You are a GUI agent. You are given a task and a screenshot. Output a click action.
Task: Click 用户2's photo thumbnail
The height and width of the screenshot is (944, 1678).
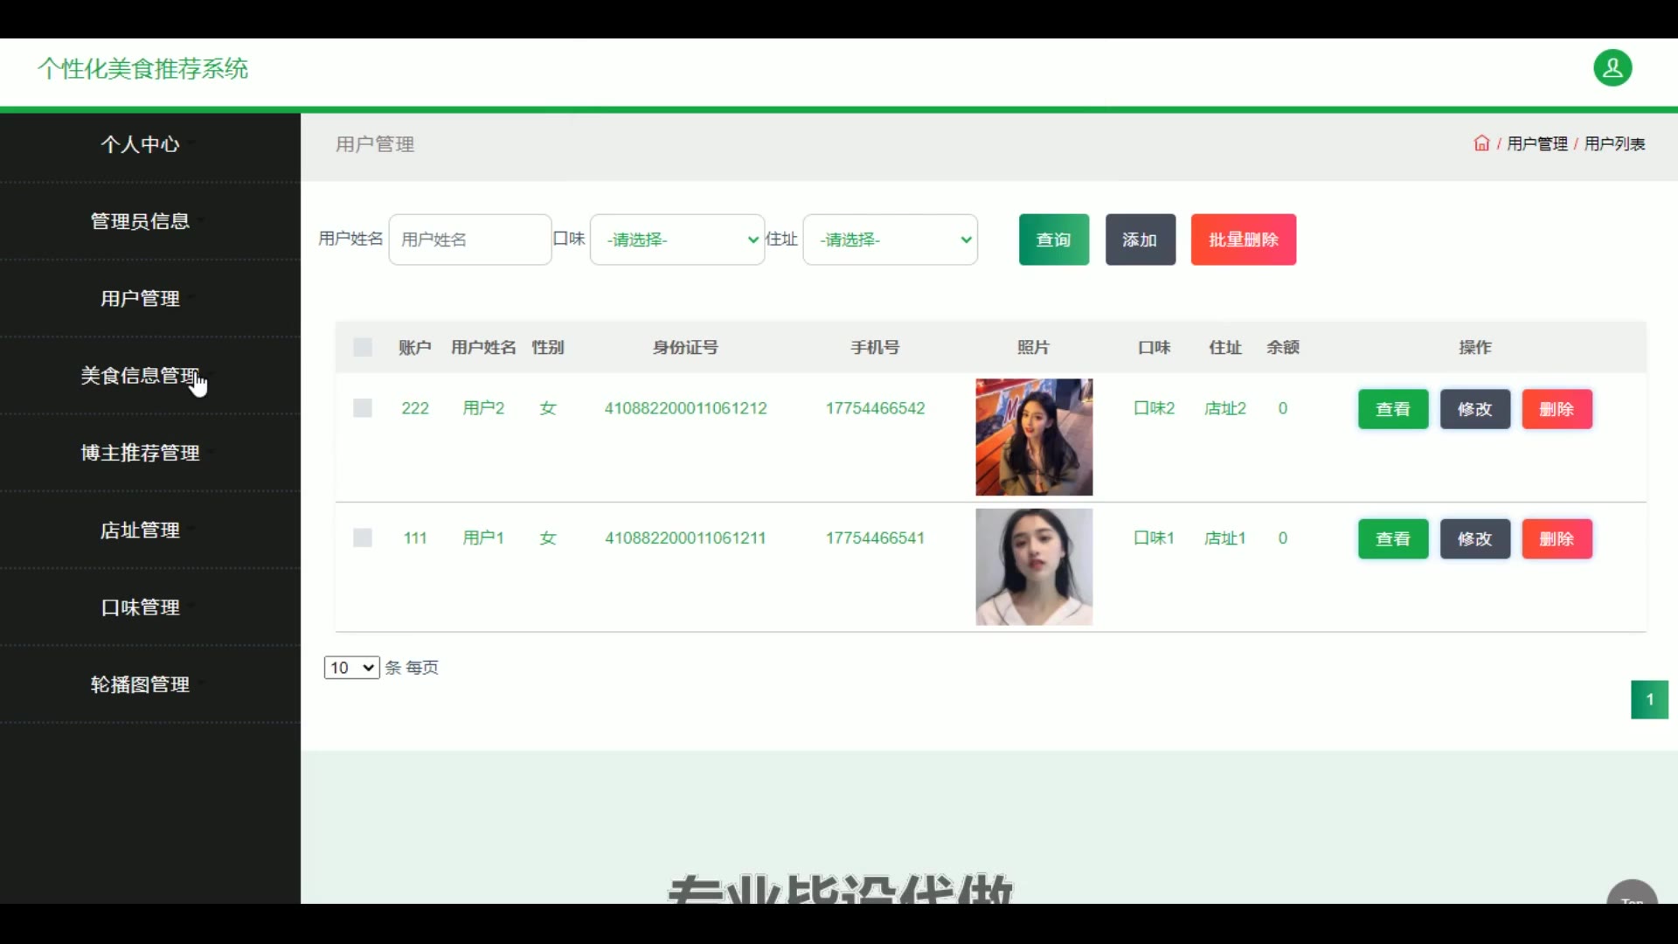pos(1034,437)
